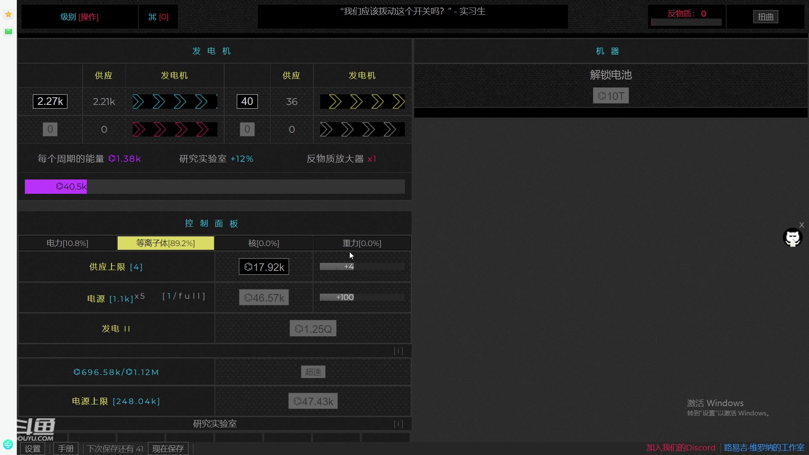Open 设置 settings button
The width and height of the screenshot is (809, 455).
coord(33,449)
